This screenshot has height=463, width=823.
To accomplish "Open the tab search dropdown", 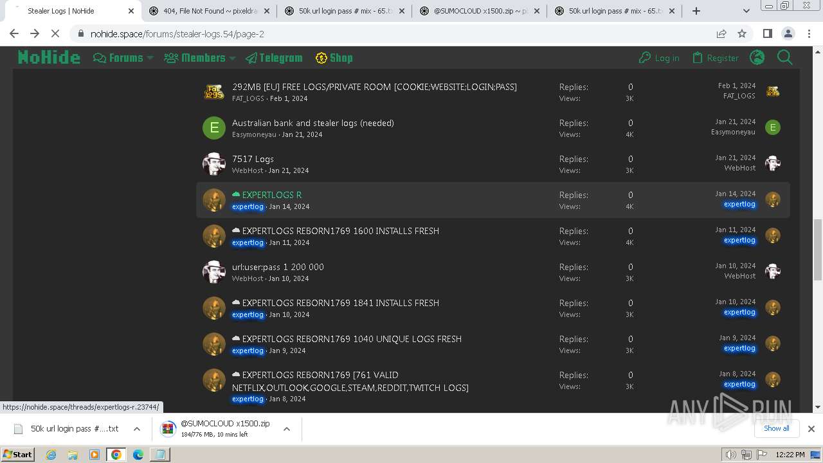I will 746,11.
